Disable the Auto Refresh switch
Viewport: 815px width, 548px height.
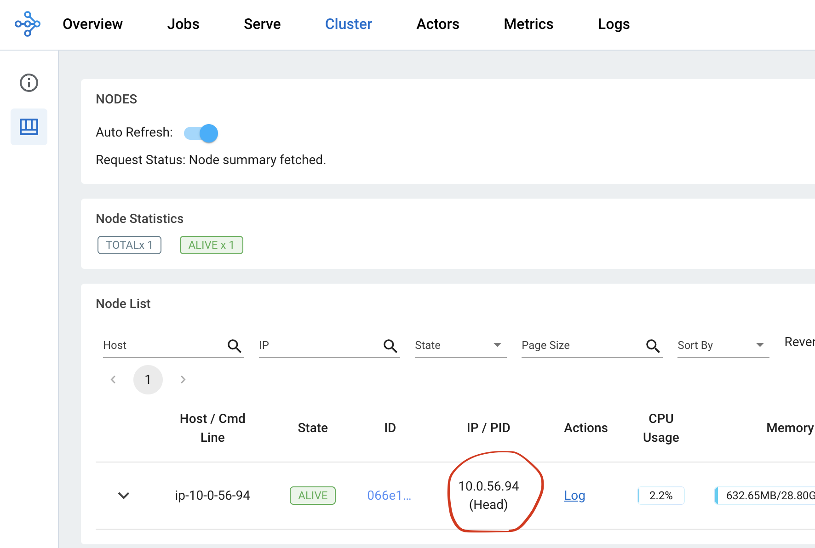pos(201,133)
